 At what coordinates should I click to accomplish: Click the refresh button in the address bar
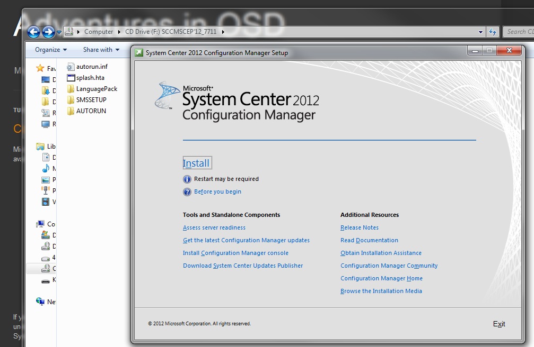pos(494,32)
